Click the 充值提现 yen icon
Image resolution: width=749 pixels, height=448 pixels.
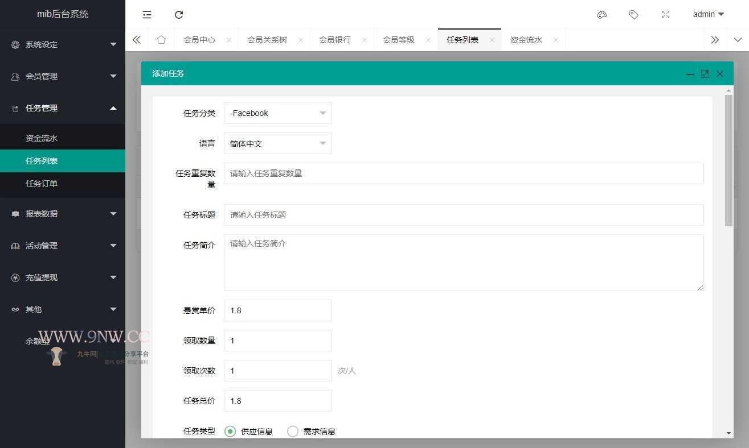pyautogui.click(x=15, y=277)
